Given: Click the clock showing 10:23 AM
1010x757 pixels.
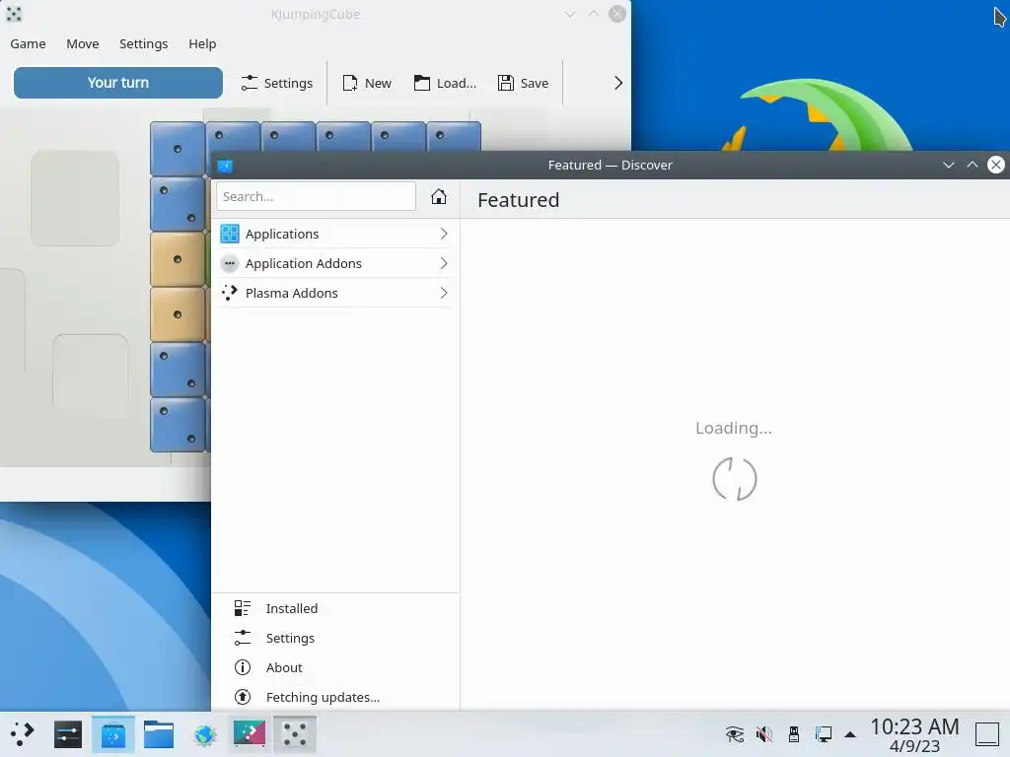Looking at the screenshot, I should pos(914,726).
